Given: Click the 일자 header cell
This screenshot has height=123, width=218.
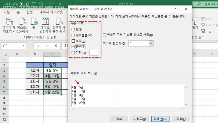Looking at the screenshot, I should click(52, 65).
